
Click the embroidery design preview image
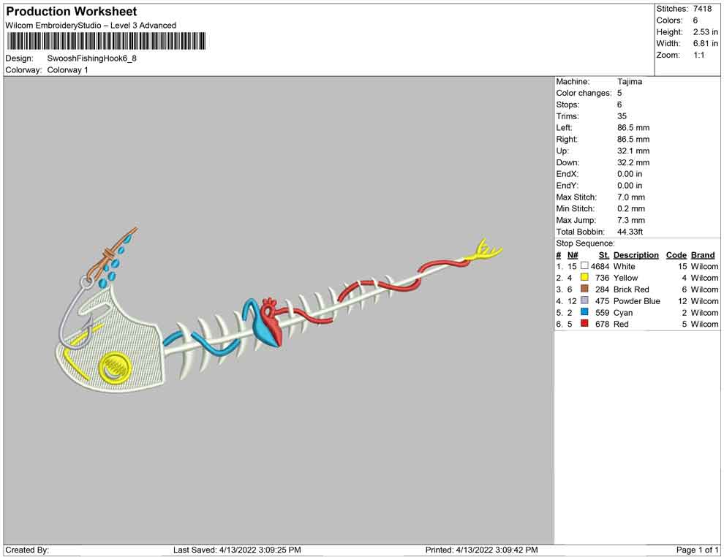279,311
